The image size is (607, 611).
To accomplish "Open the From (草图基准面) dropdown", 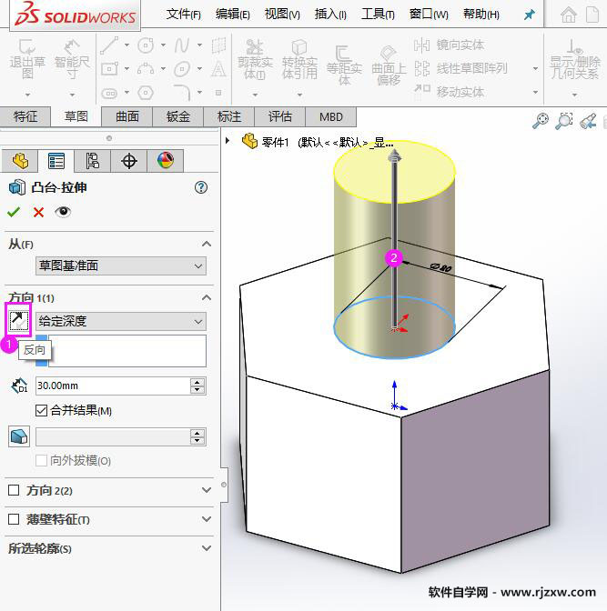I will 120,265.
